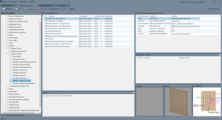Select row 2997 Волна в прямоугольнике с вырезом
The image size is (222, 120).
(x=89, y=47)
